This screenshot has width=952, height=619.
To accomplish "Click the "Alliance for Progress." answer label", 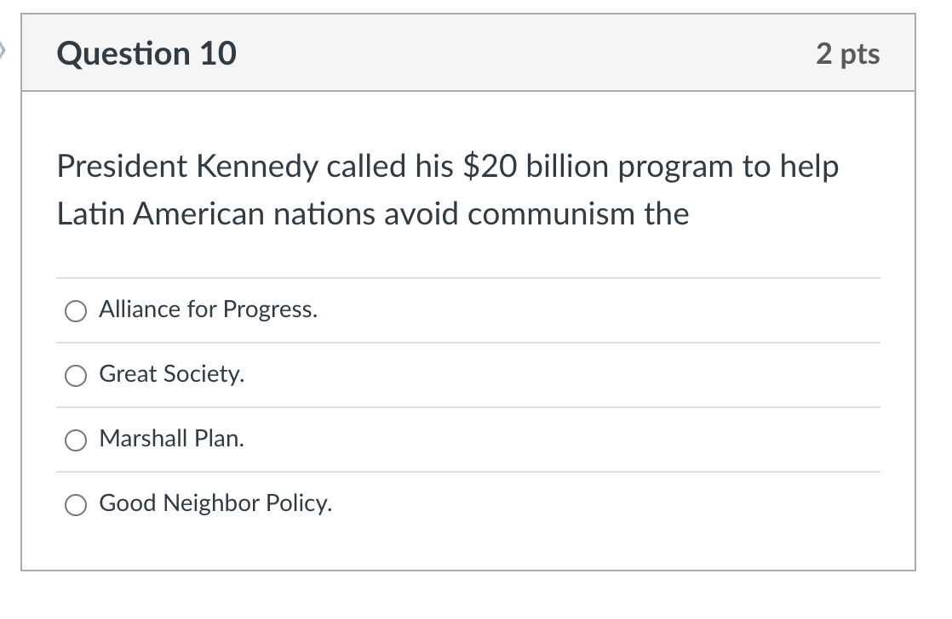I will click(x=209, y=309).
